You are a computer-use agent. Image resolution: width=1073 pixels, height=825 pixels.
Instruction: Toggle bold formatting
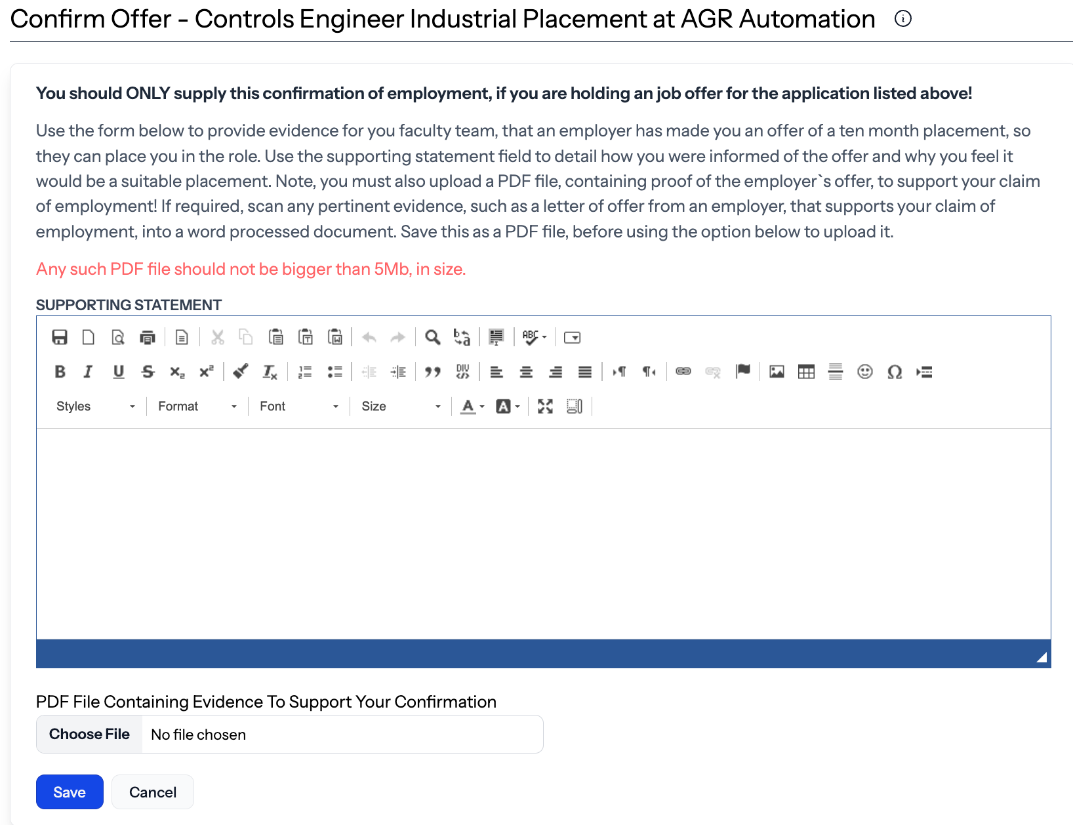click(x=60, y=372)
